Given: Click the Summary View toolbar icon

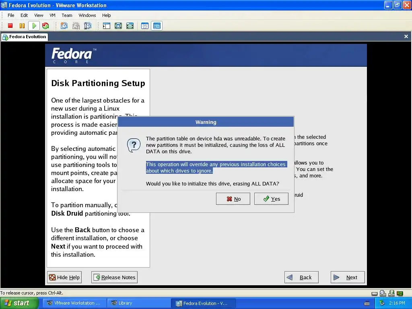Looking at the screenshot, I should click(145, 26).
